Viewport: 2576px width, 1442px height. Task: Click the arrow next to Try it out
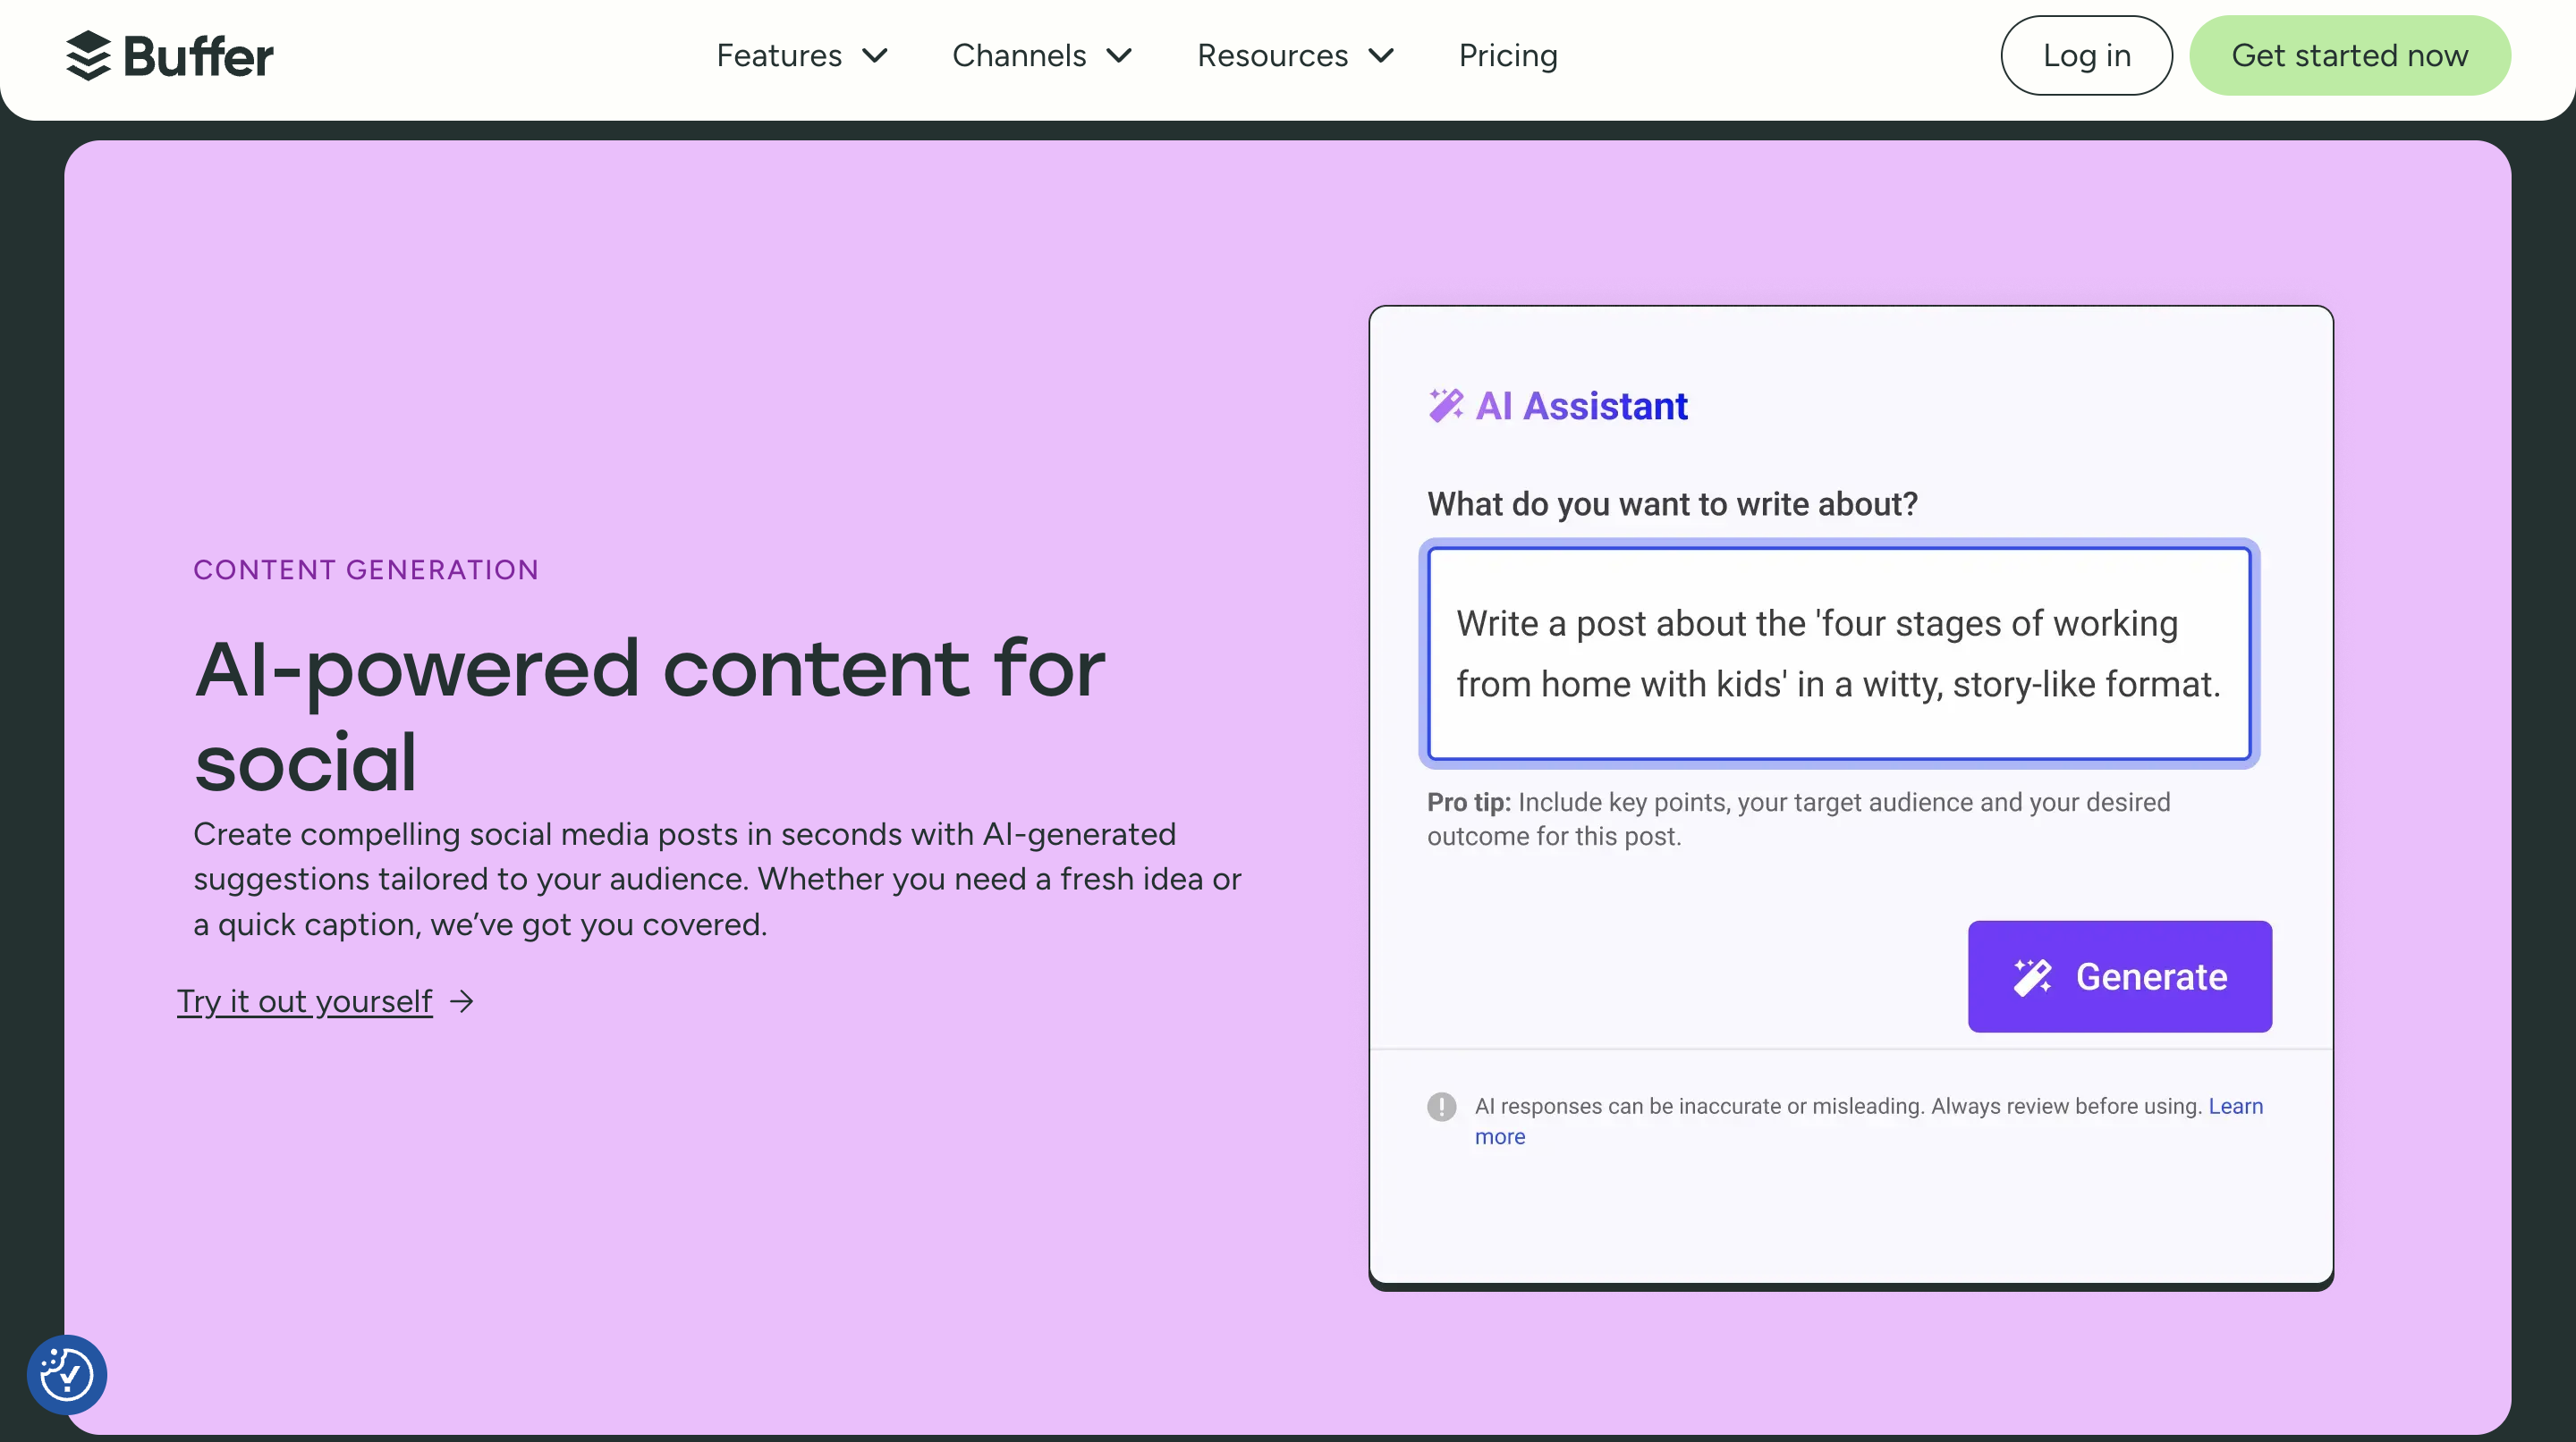(x=462, y=1001)
